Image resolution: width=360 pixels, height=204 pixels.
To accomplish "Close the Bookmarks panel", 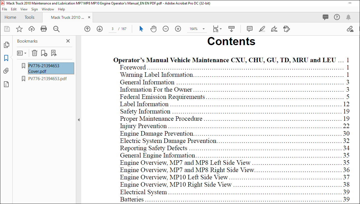I will 68,41.
